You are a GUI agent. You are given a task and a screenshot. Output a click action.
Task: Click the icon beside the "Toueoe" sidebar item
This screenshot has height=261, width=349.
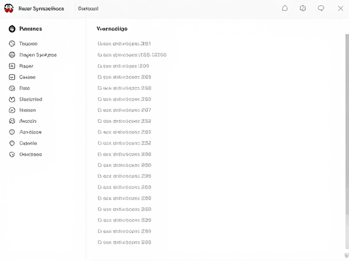(12, 43)
